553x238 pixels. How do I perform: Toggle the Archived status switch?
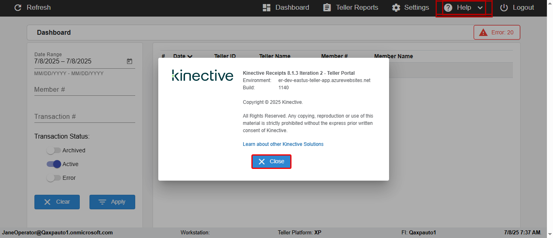[x=53, y=150]
